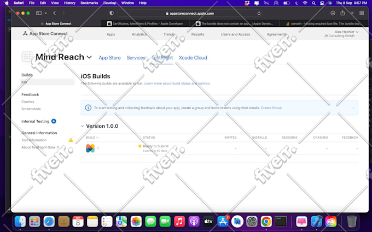The image size is (372, 232).
Task: Open Screenshots under Feedback
Action: coord(31,109)
